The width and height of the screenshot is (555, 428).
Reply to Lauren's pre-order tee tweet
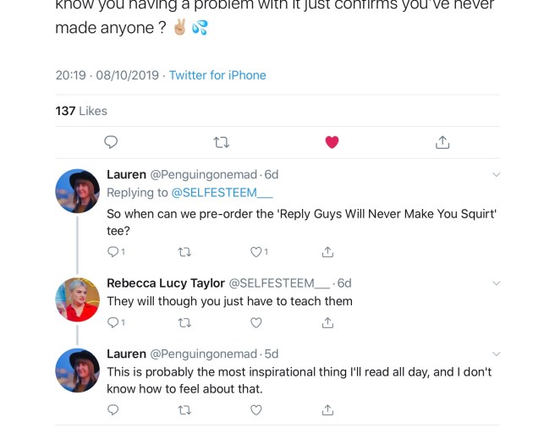click(113, 251)
